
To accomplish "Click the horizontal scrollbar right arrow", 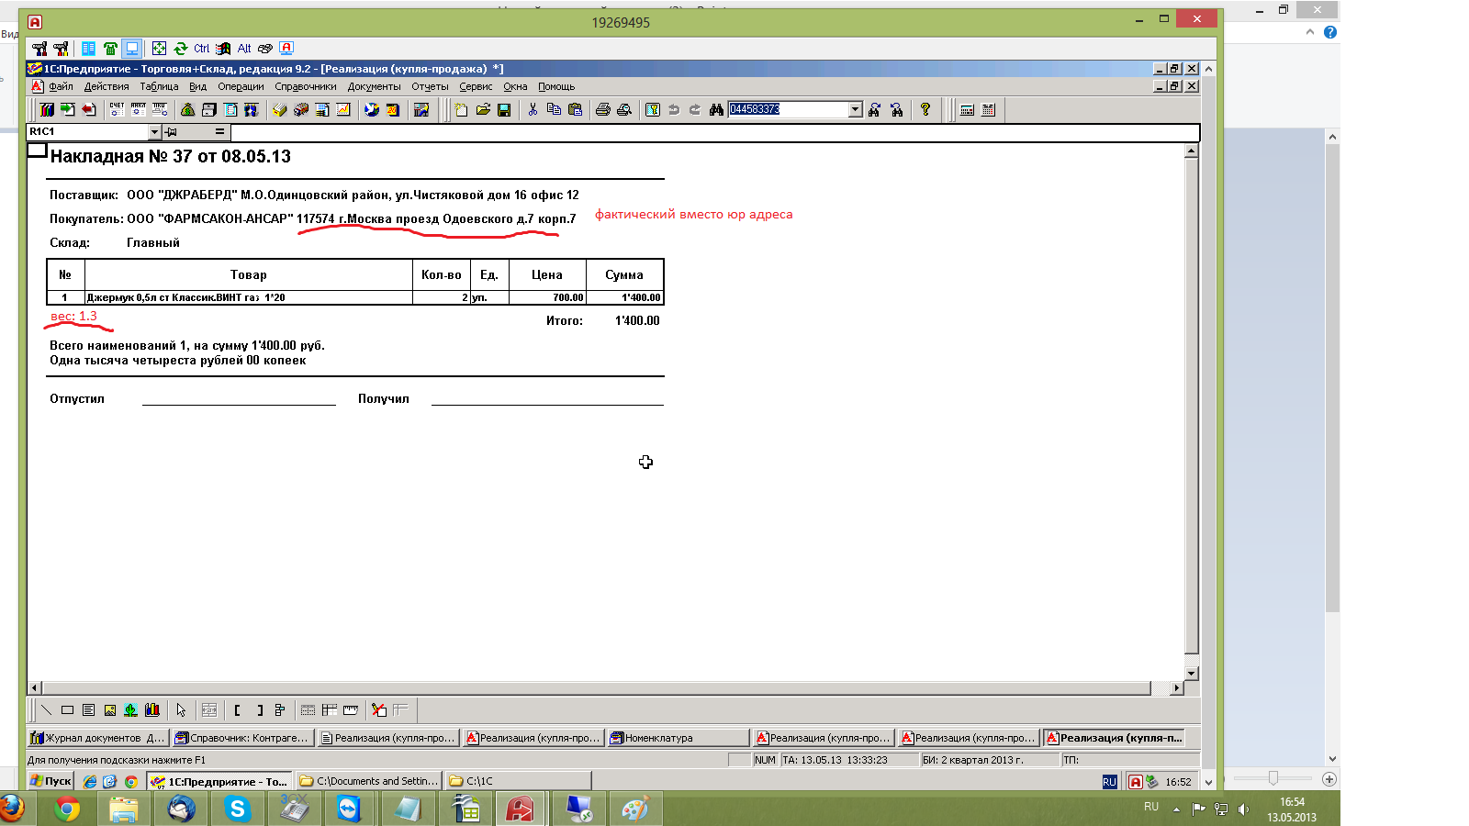I will click(1176, 688).
